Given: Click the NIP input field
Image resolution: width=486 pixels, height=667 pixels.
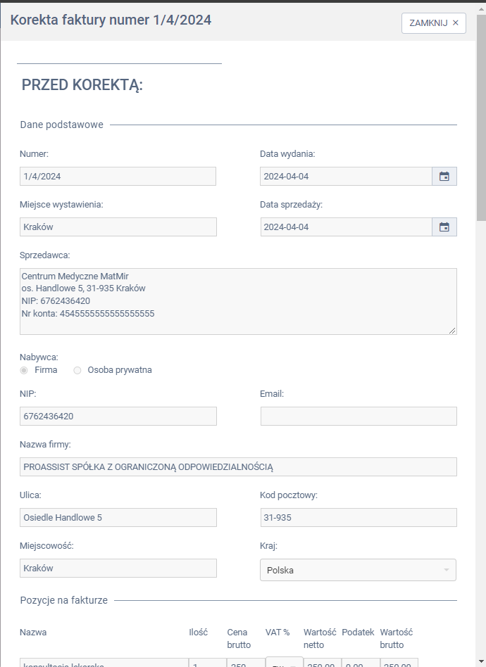Looking at the screenshot, I should [x=118, y=417].
